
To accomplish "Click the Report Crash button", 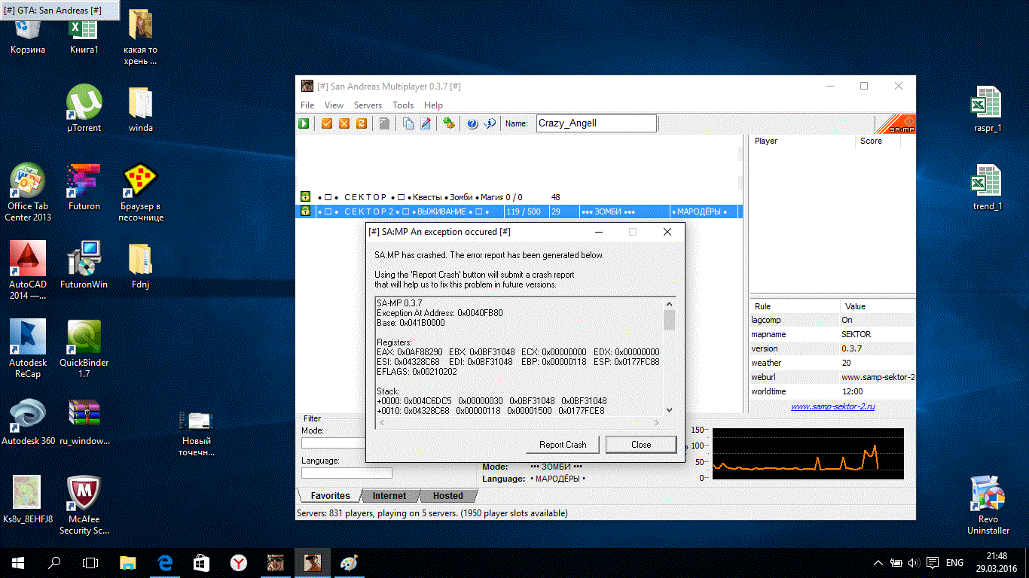I will point(563,445).
